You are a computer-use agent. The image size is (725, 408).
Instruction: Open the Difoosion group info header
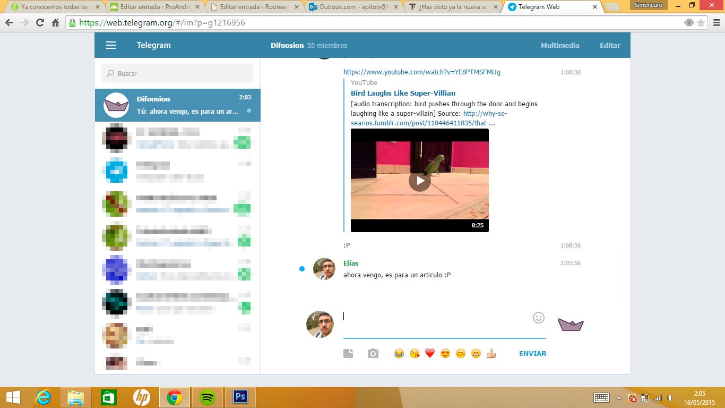coord(309,45)
